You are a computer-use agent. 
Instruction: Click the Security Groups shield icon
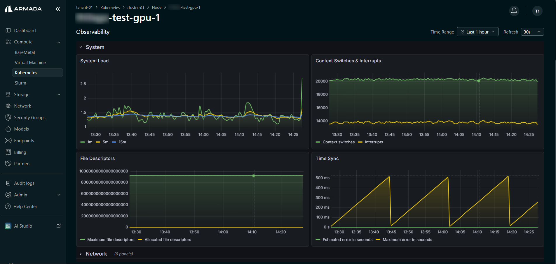[8, 117]
